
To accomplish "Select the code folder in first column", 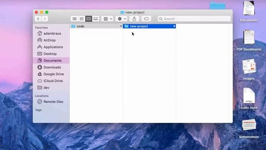I will tap(96, 26).
